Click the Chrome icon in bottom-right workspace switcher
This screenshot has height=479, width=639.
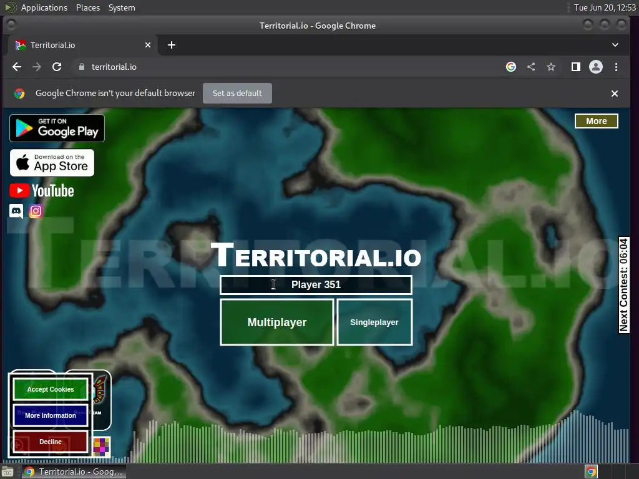pyautogui.click(x=592, y=472)
